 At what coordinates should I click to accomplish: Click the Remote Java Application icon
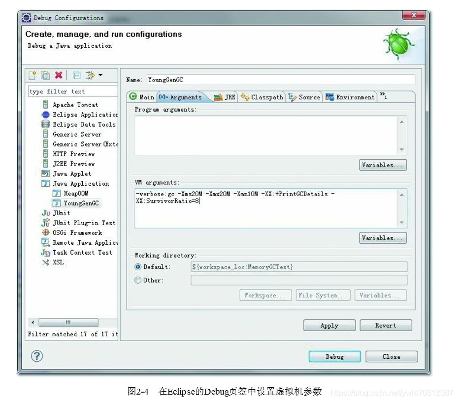click(x=46, y=242)
